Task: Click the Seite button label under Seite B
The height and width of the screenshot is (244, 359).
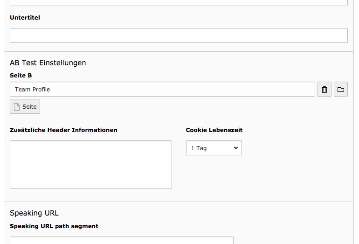Action: [29, 107]
